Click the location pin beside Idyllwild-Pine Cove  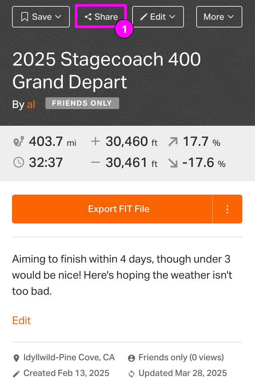point(16,358)
